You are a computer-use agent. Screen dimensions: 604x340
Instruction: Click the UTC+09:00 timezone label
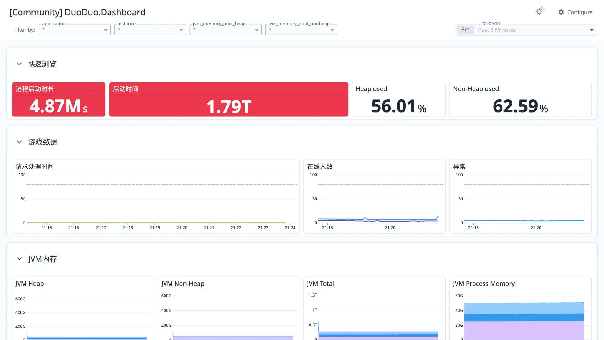click(489, 24)
